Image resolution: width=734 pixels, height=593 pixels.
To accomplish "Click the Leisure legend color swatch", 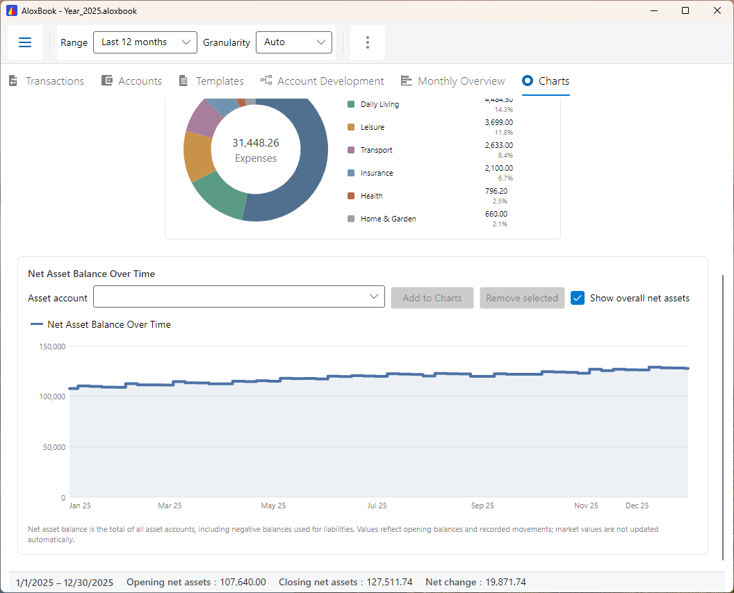I will pyautogui.click(x=351, y=127).
